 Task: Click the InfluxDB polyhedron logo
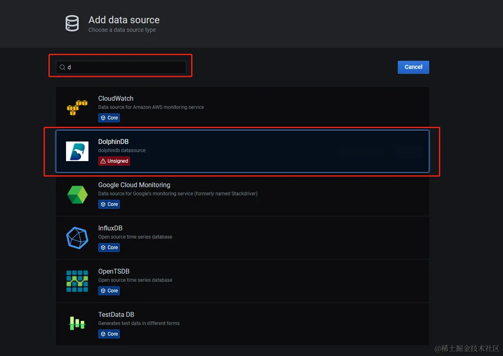click(x=77, y=238)
